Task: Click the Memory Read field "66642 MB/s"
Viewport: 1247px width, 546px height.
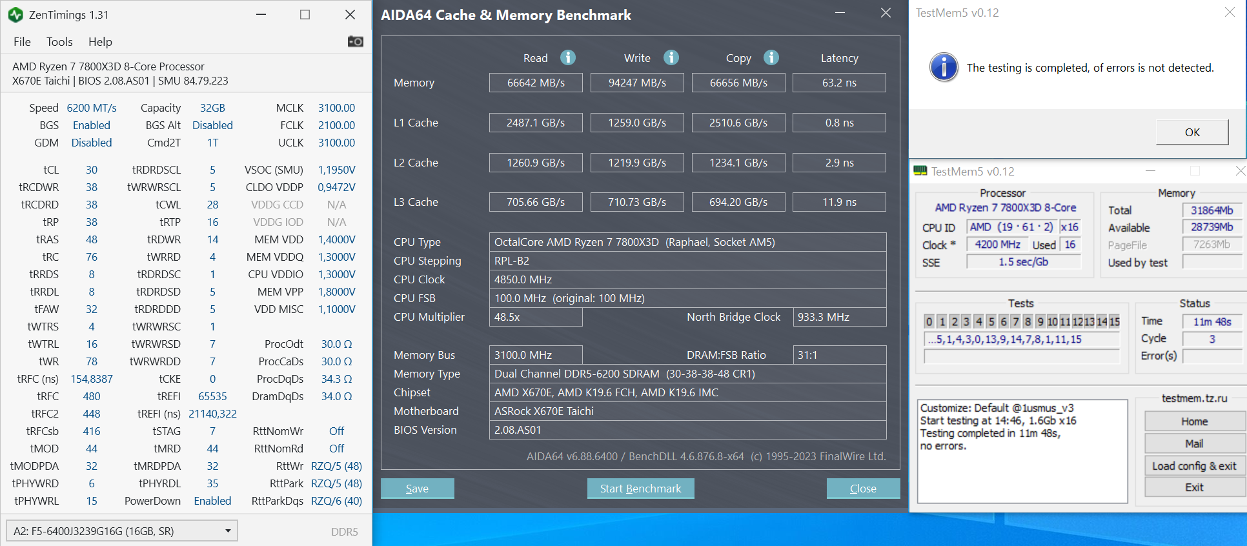Action: pyautogui.click(x=536, y=83)
